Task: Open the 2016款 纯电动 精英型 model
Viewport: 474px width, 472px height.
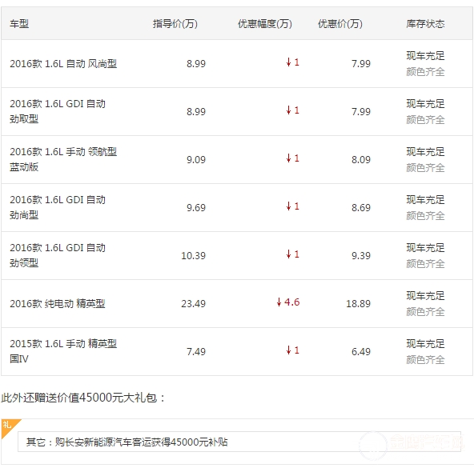Action: click(x=58, y=303)
